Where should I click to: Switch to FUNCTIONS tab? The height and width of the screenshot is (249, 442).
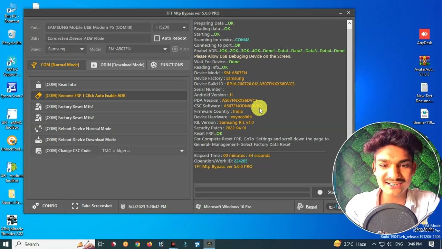(169, 65)
